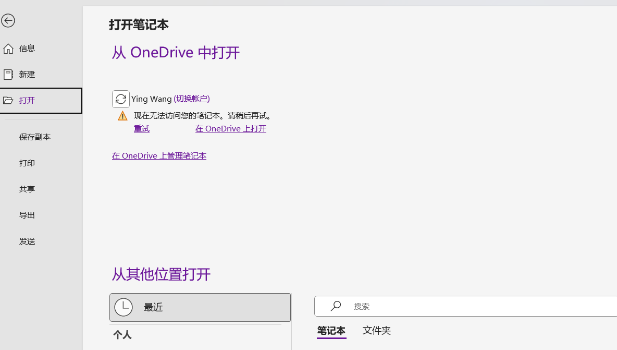Click the refresh account sync icon
617x350 pixels.
coord(121,99)
